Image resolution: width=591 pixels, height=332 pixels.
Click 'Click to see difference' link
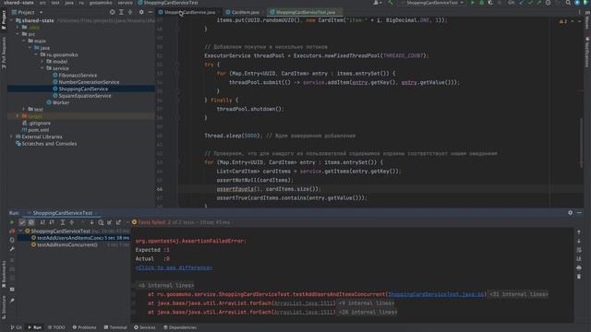(174, 267)
